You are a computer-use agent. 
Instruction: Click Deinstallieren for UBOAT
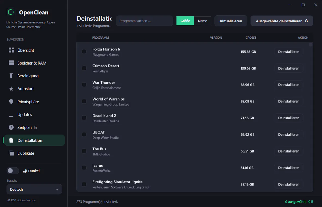(289, 135)
